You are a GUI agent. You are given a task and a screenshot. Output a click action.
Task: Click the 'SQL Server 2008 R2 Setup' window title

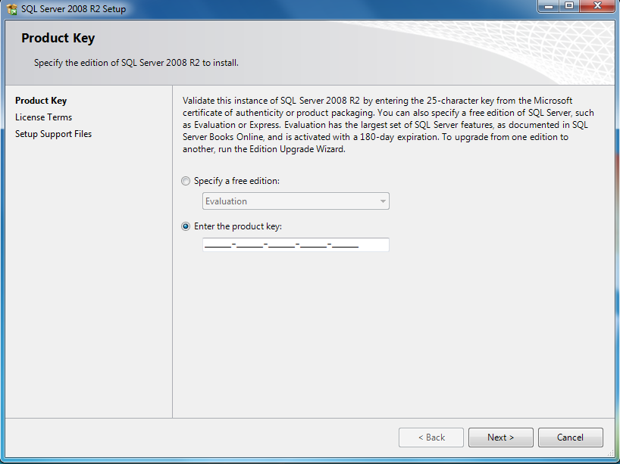(74, 8)
